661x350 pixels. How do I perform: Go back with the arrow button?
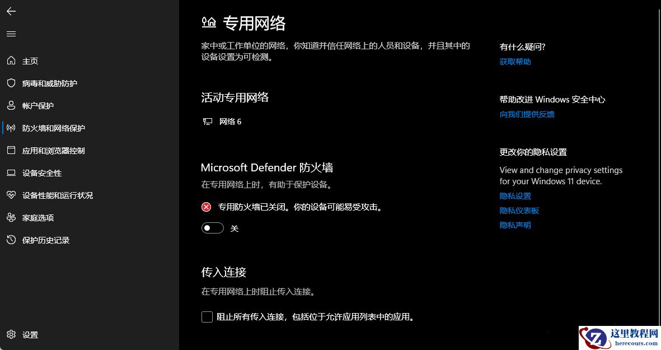11,11
